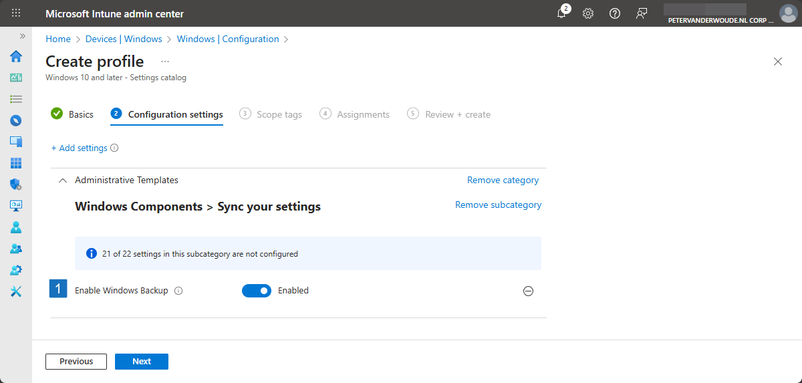Open the notifications bell icon

(561, 14)
